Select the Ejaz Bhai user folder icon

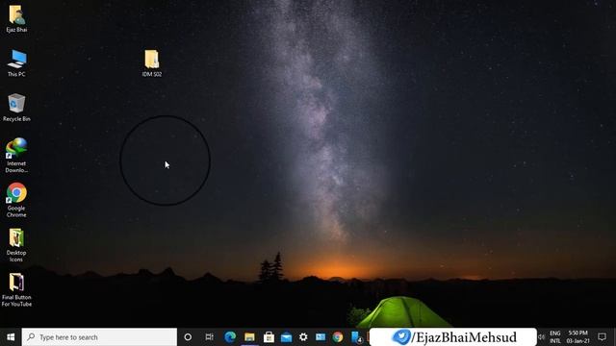click(16, 18)
